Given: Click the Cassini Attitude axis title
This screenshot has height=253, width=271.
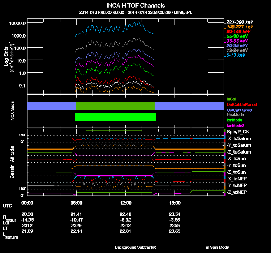Looking at the screenshot, I should pyautogui.click(x=12, y=162).
